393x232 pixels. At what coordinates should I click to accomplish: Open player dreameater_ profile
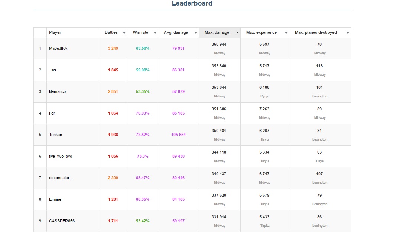[60, 178]
